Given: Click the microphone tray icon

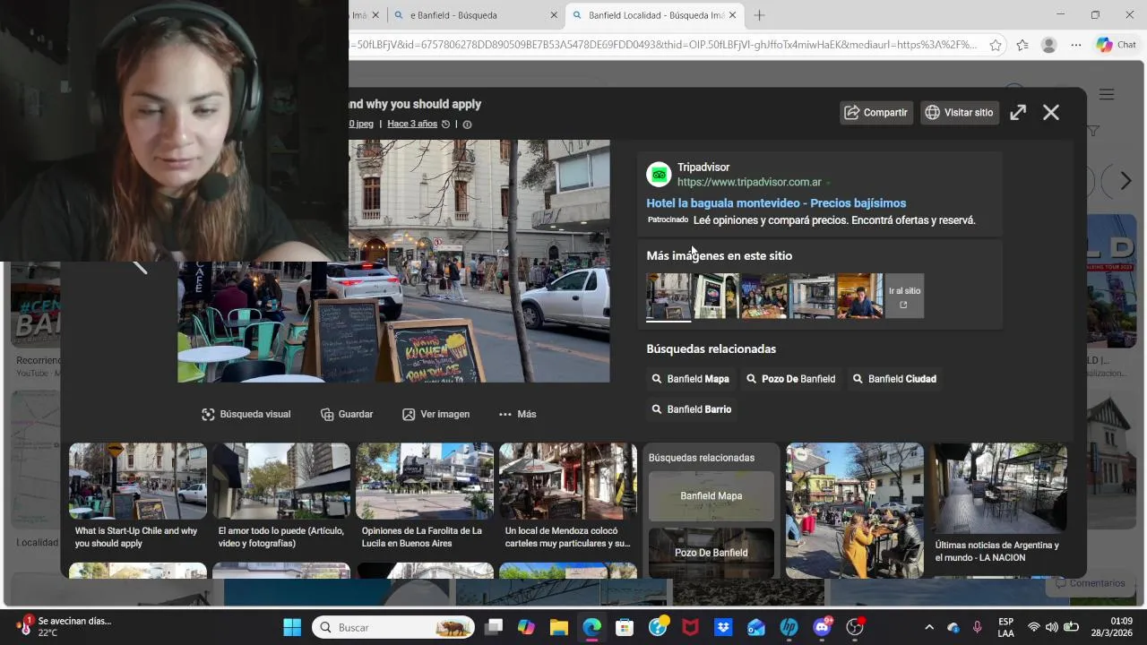Looking at the screenshot, I should coord(978,627).
